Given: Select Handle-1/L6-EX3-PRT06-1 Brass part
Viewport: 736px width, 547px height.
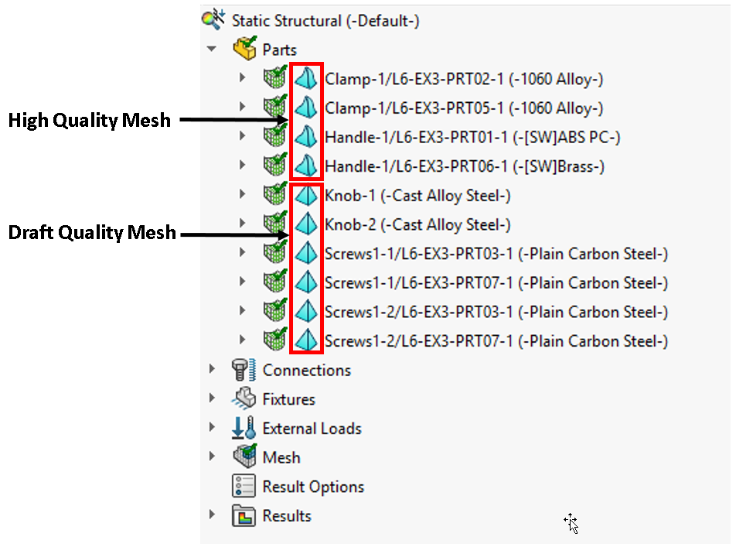Looking at the screenshot, I should [x=464, y=166].
